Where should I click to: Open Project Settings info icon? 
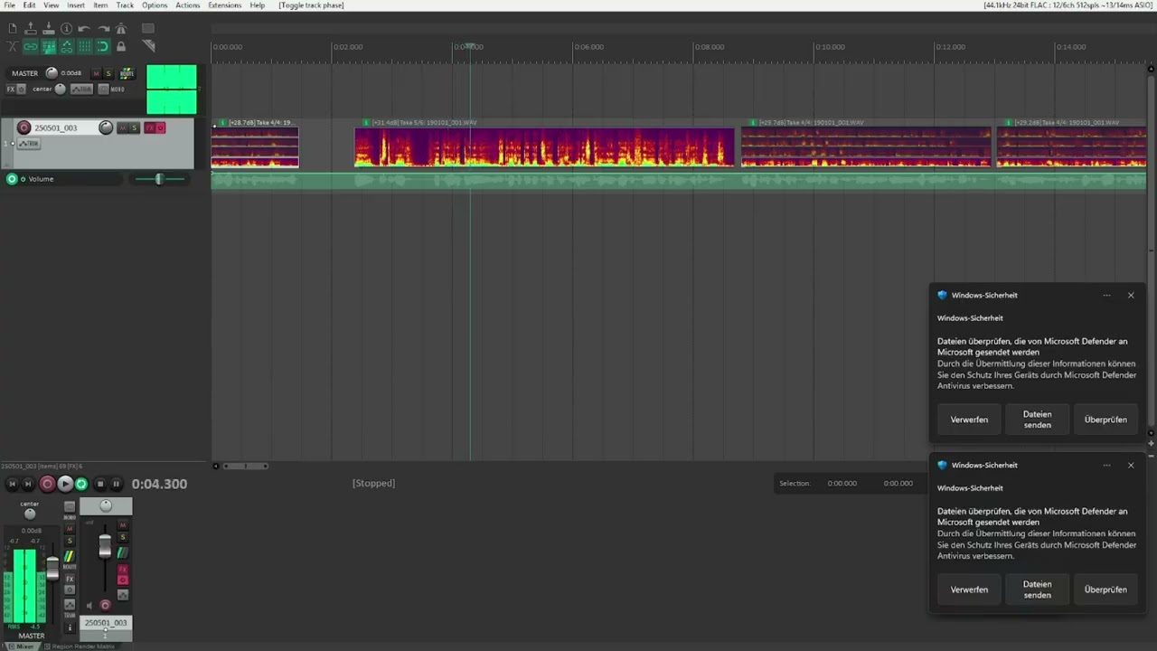66,29
